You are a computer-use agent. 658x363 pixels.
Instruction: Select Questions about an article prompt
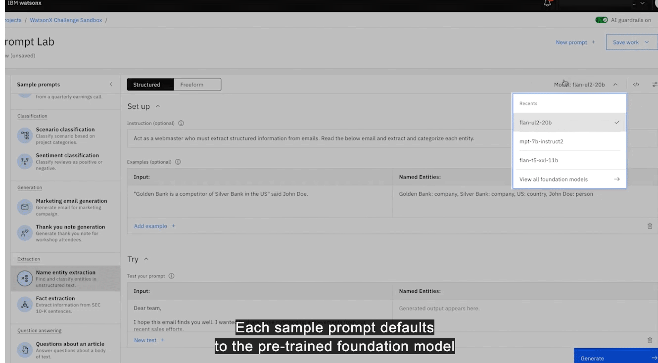65,350
